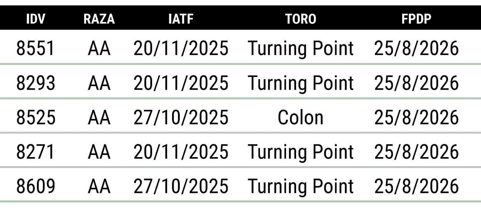
Task: Click the FPDP date in row 8525
Action: click(416, 117)
